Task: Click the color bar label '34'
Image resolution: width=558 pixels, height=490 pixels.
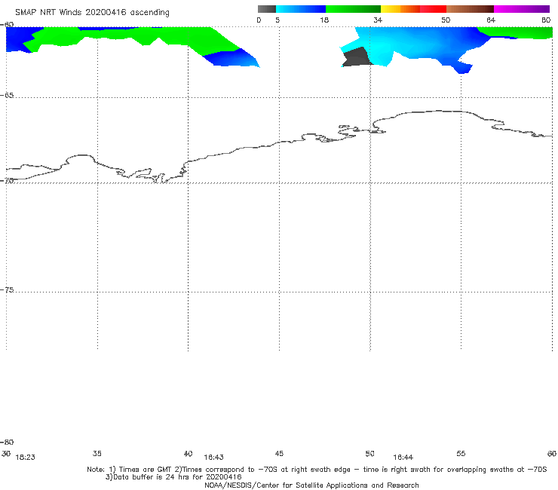Action: point(378,20)
